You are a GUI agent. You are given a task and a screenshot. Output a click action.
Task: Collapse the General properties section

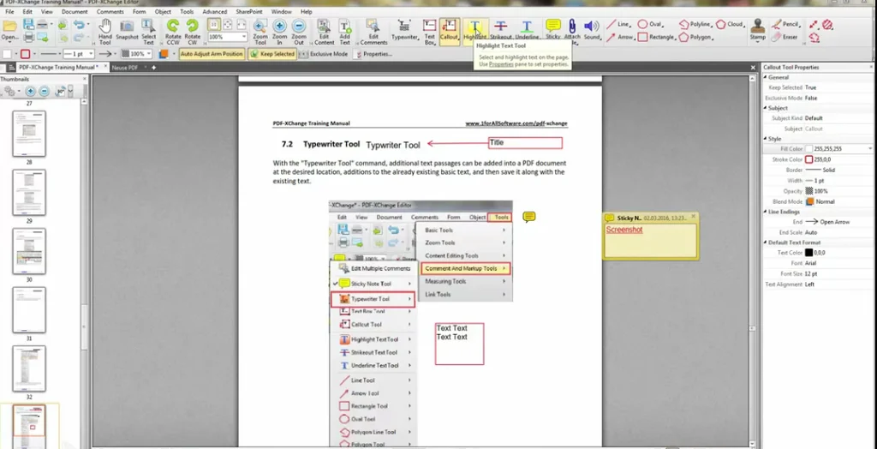coord(766,77)
